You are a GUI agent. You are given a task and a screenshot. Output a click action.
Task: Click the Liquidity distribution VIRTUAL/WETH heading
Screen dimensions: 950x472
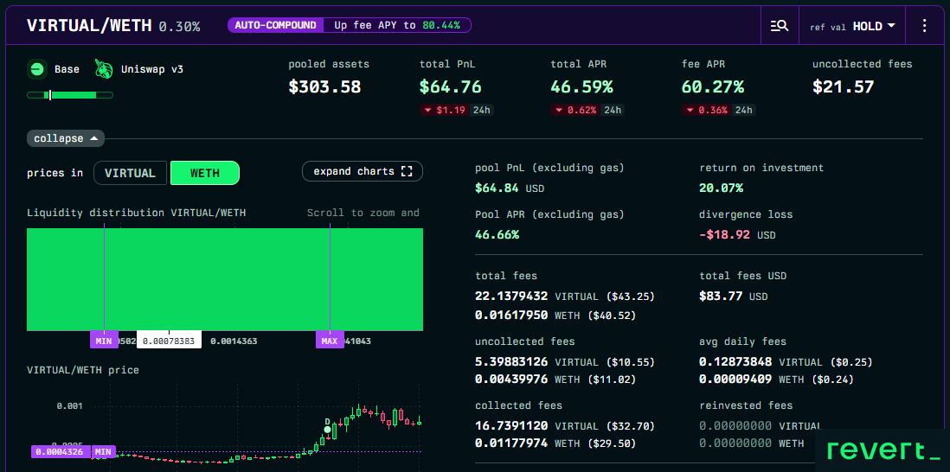click(x=137, y=213)
